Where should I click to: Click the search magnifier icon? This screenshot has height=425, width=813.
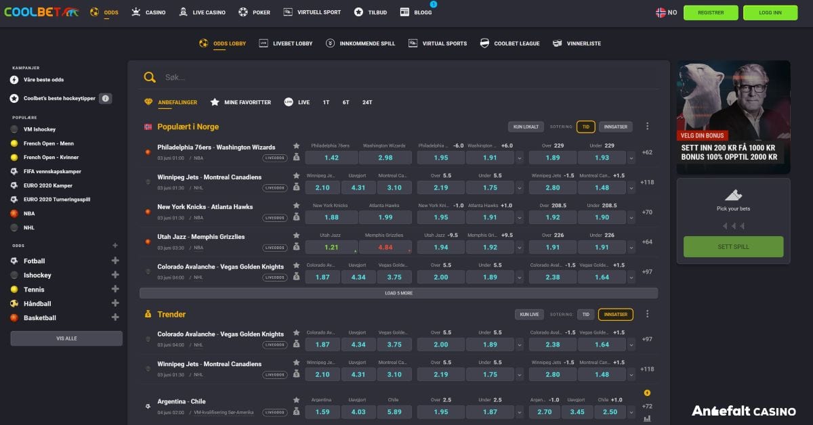(x=150, y=77)
